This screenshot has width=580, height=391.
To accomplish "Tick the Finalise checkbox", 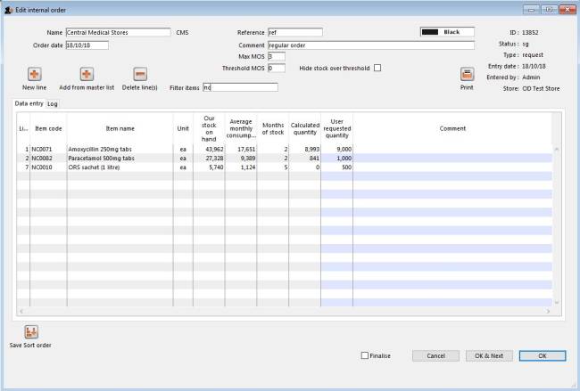I will tap(365, 355).
